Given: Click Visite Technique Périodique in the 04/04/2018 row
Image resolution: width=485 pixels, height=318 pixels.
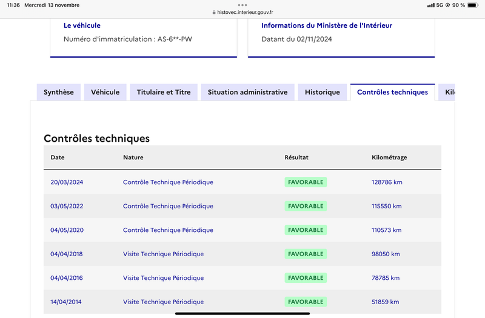Looking at the screenshot, I should [163, 254].
